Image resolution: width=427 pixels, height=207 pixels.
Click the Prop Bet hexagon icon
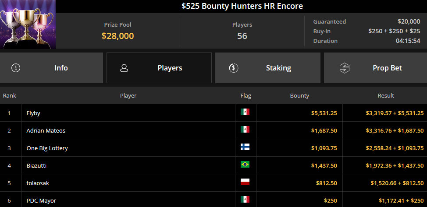345,68
